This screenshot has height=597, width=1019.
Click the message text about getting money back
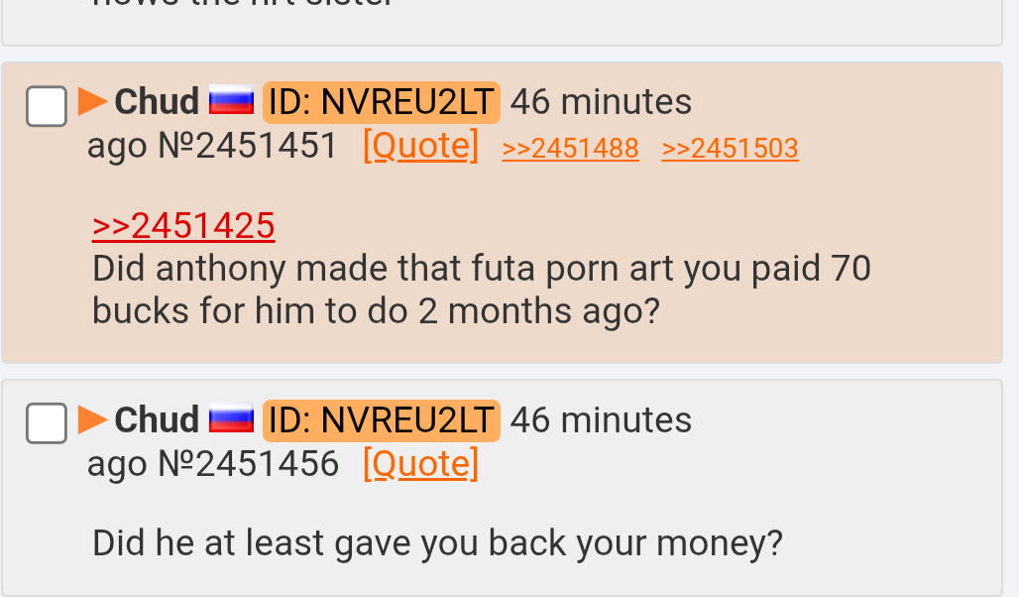coord(437,543)
